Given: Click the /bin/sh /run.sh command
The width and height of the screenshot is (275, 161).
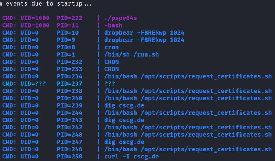Looking at the screenshot, I should (131, 55).
